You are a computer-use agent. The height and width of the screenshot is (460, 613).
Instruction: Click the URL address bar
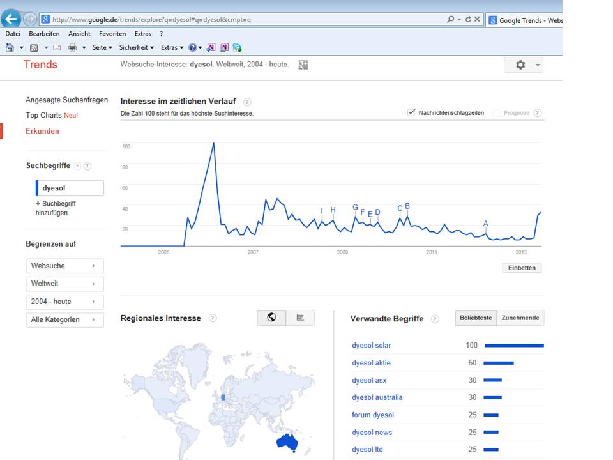243,19
